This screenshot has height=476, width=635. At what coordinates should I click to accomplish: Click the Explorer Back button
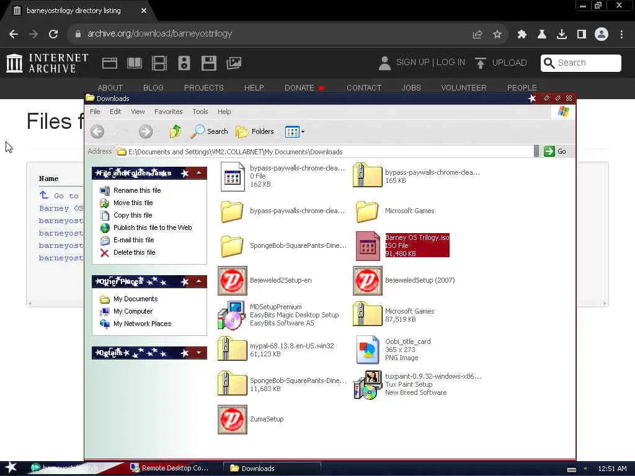[97, 131]
